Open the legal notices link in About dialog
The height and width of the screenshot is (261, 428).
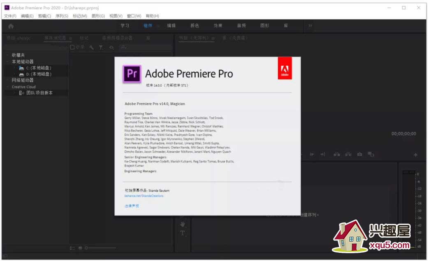click(x=132, y=206)
